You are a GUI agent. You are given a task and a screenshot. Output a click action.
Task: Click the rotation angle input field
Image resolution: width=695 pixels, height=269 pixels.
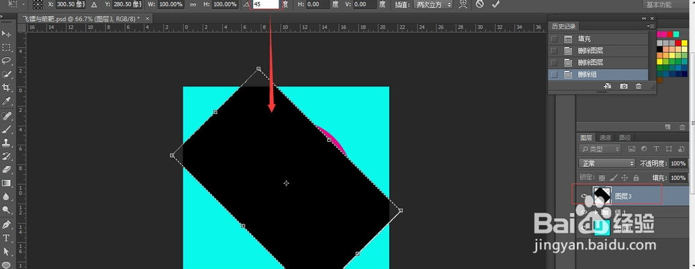pos(266,4)
